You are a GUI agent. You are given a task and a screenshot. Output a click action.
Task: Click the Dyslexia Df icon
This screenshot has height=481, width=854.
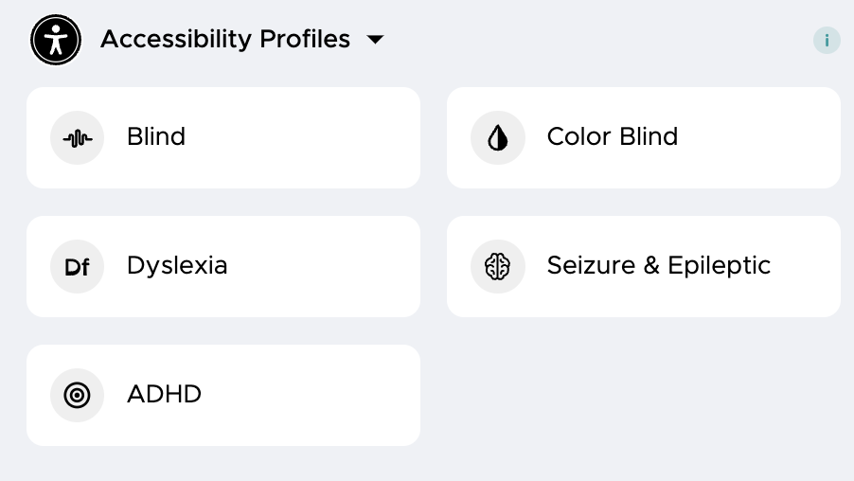[78, 267]
